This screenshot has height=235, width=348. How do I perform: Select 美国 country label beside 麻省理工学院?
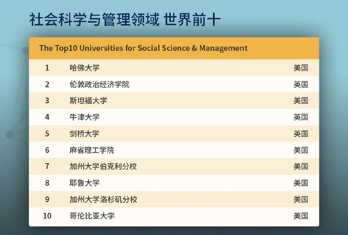301,150
